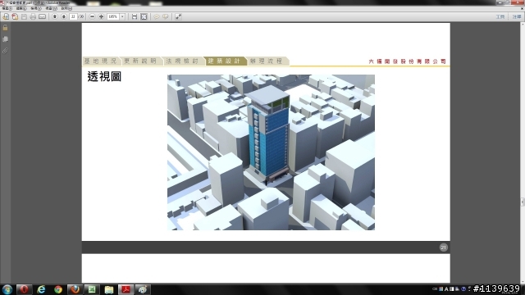Open the Comment pane (注釋)
525x295 pixels.
click(517, 16)
